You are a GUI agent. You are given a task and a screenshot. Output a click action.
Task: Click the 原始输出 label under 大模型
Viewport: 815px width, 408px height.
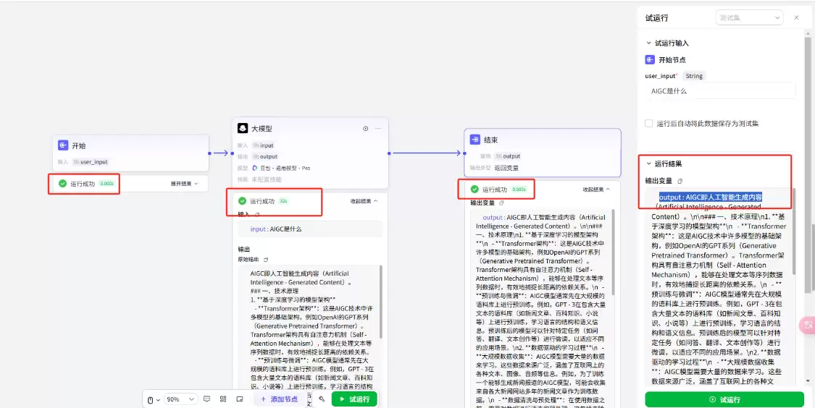click(248, 260)
